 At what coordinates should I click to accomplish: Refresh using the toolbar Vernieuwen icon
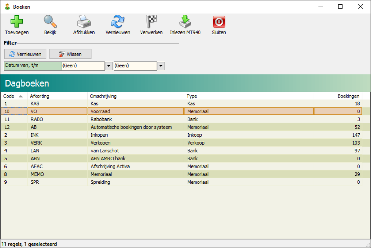(x=118, y=22)
